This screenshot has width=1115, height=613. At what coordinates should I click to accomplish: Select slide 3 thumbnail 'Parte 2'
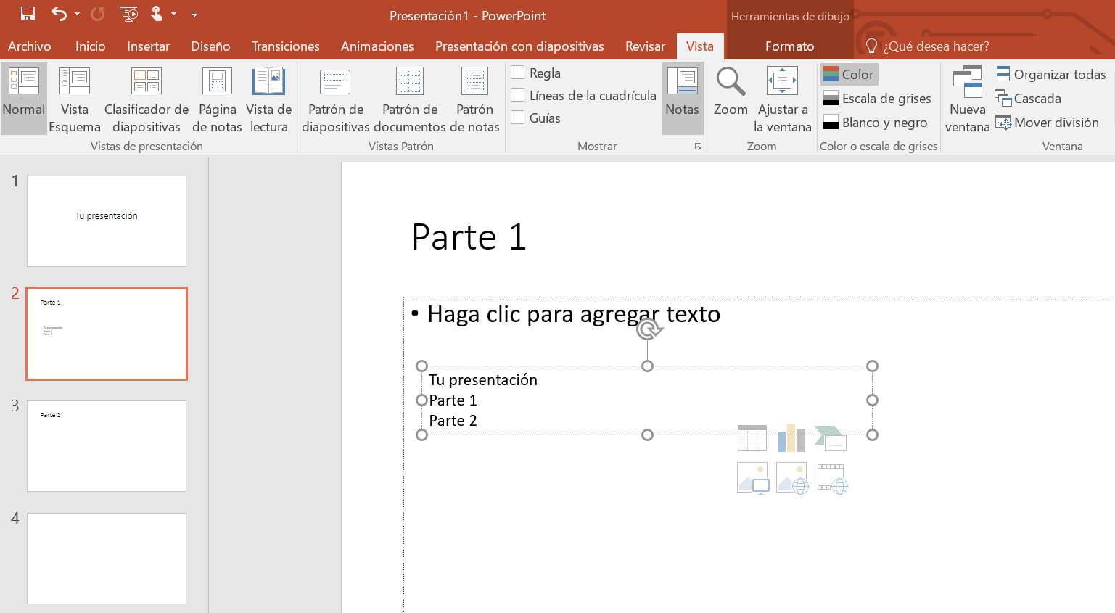tap(107, 446)
